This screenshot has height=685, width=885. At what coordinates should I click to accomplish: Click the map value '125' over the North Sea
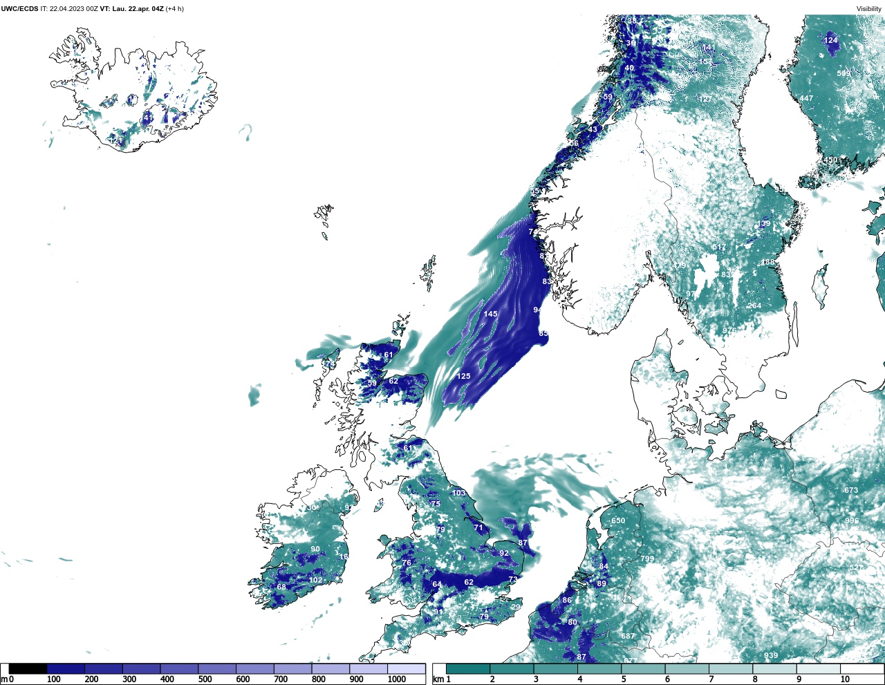(463, 377)
